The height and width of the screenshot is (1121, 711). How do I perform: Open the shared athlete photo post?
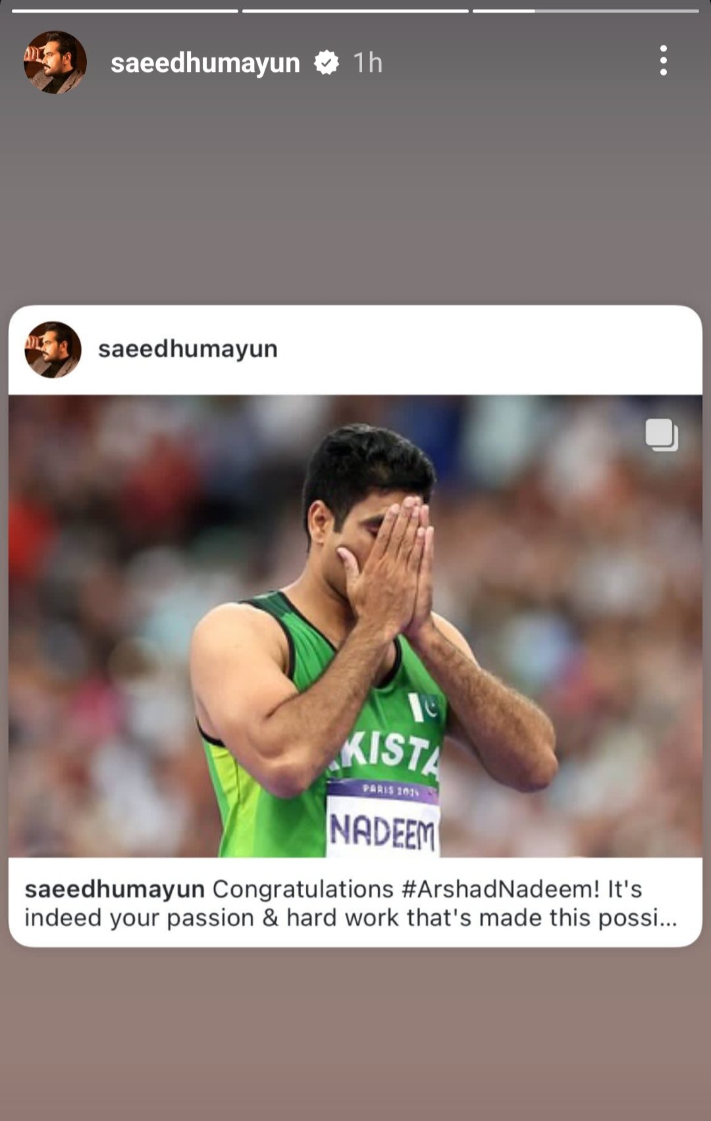355,626
